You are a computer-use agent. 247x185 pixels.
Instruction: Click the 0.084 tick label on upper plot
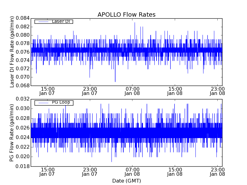pos(23,18)
